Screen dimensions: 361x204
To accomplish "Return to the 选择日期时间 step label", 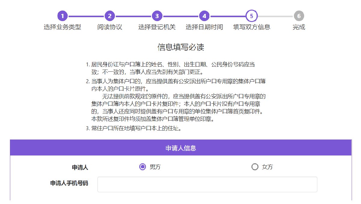I will tap(204, 27).
